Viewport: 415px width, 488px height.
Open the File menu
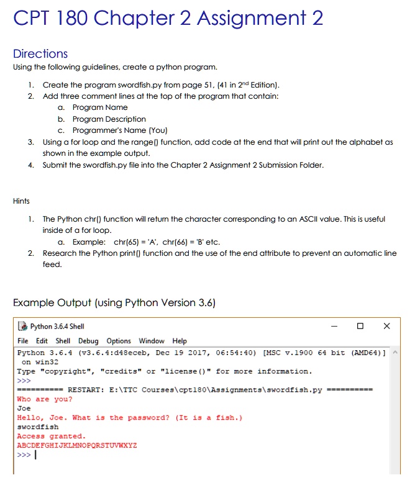[23, 341]
